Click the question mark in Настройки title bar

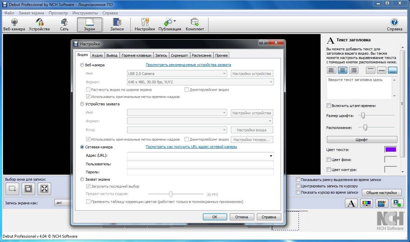point(263,42)
